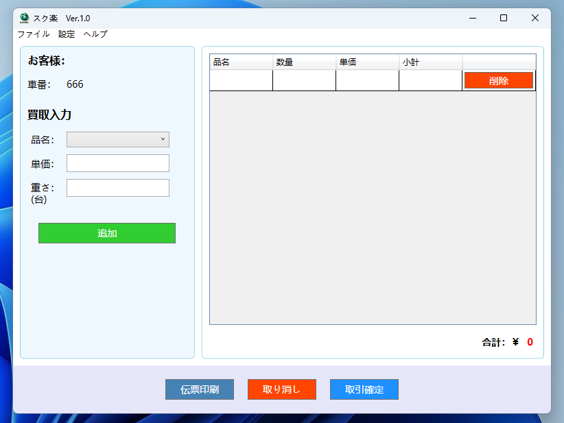Click the 品名 column header in table
This screenshot has height=423, width=564.
pyautogui.click(x=241, y=62)
